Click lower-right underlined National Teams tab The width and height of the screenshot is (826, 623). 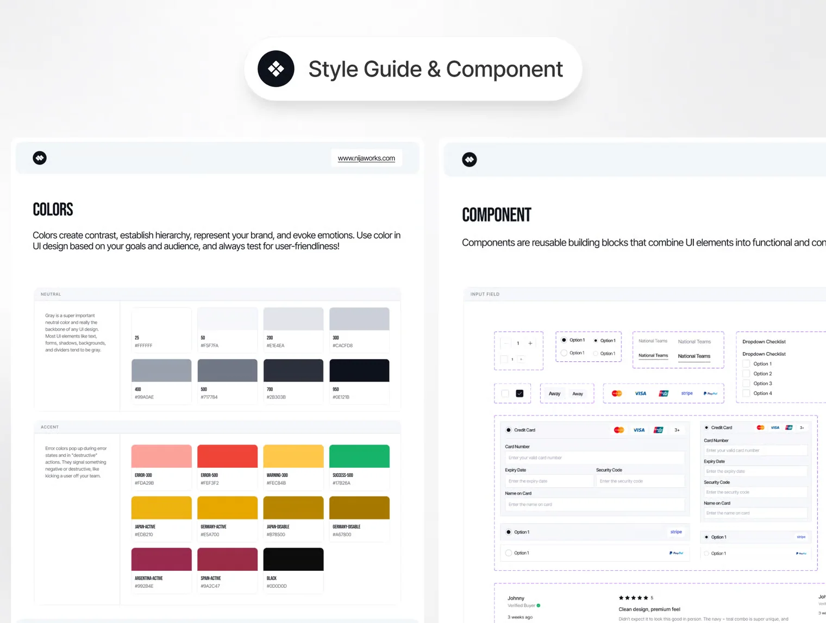pos(694,356)
